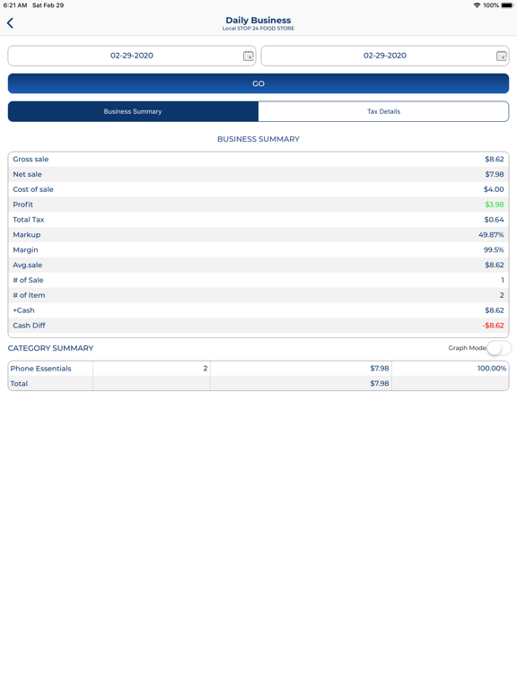517x689 pixels.
Task: Click the Margin label
Action: [x=25, y=250]
